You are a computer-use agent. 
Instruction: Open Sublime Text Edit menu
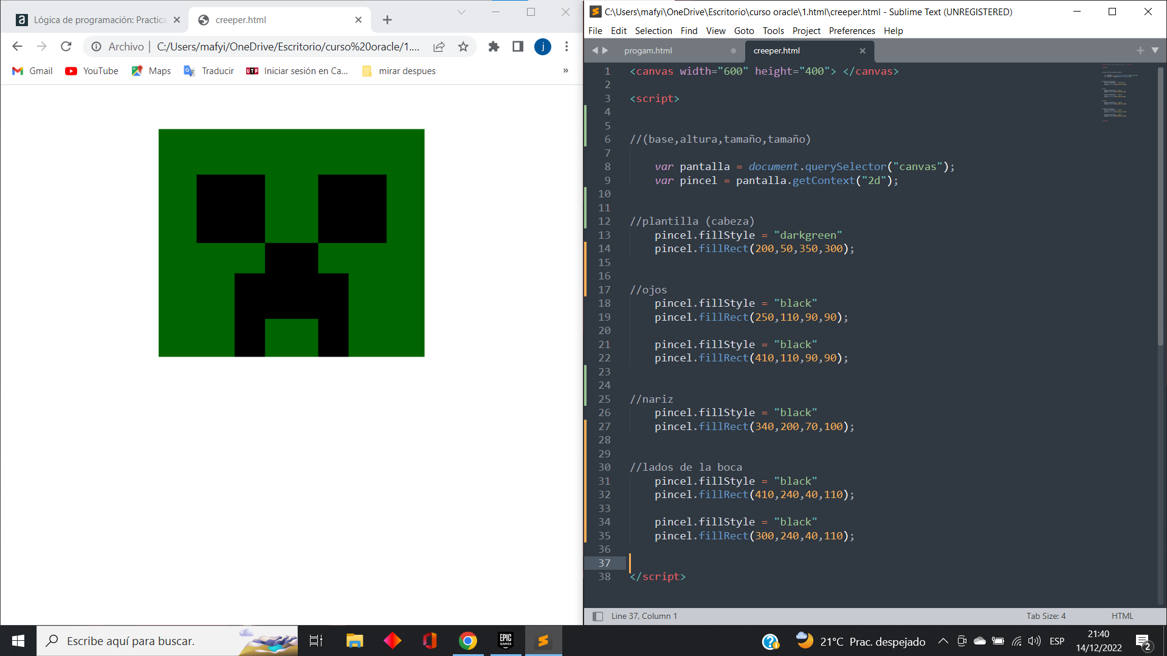(619, 31)
